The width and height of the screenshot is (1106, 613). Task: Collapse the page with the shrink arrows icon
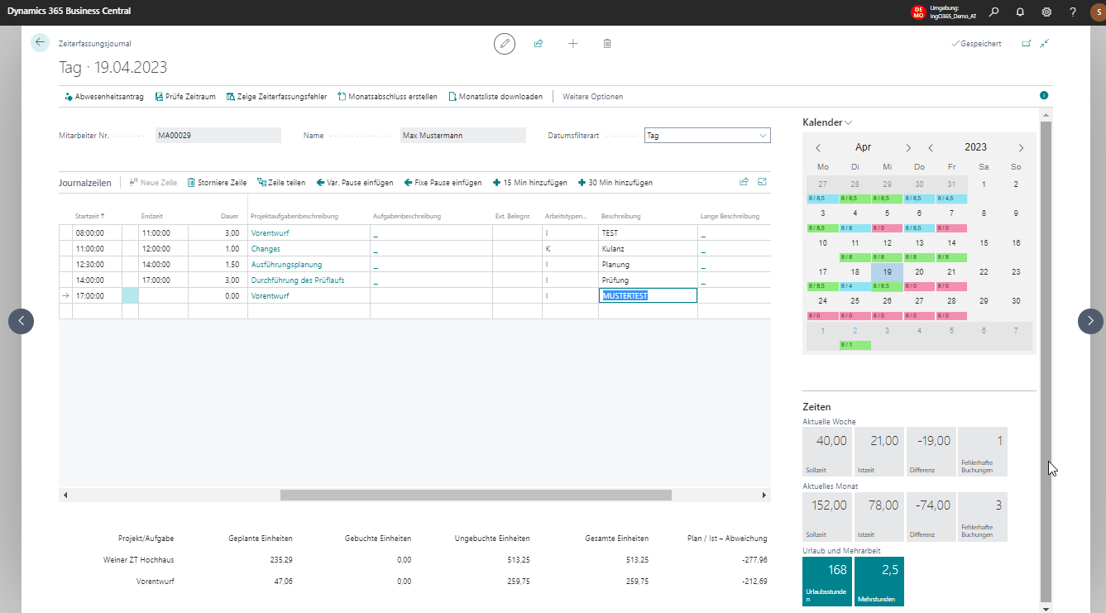tap(1045, 44)
